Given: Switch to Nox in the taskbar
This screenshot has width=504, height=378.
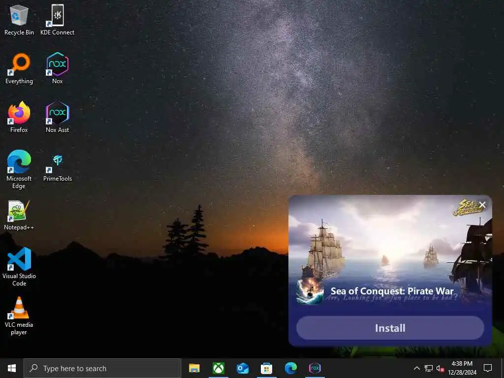Looking at the screenshot, I should click(315, 368).
